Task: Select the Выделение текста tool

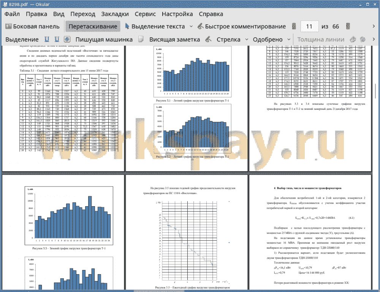Action: tap(155, 27)
